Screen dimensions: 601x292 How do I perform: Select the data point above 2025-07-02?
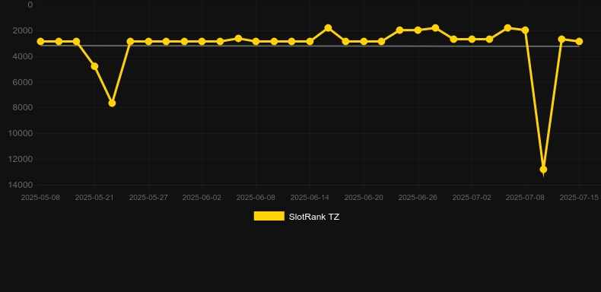coord(472,39)
